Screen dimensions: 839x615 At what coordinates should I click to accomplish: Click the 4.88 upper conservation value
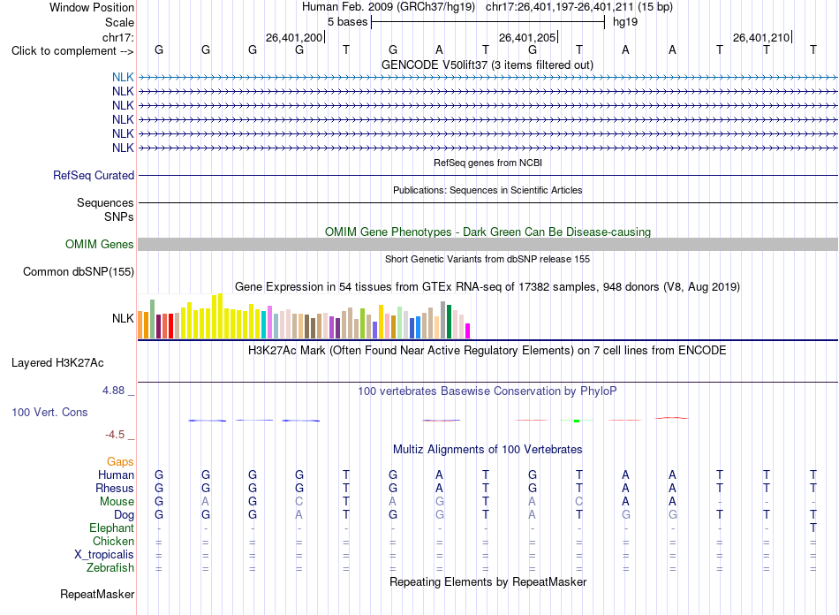(114, 391)
